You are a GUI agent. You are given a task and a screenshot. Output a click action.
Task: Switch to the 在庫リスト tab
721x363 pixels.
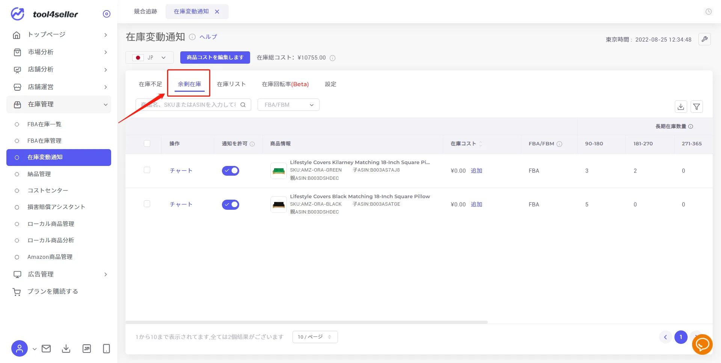[231, 84]
